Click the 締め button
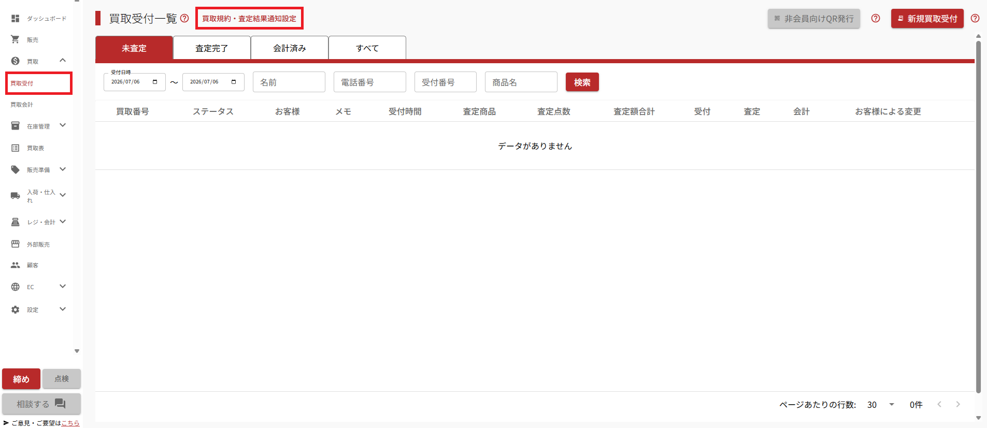The image size is (987, 428). click(x=21, y=379)
